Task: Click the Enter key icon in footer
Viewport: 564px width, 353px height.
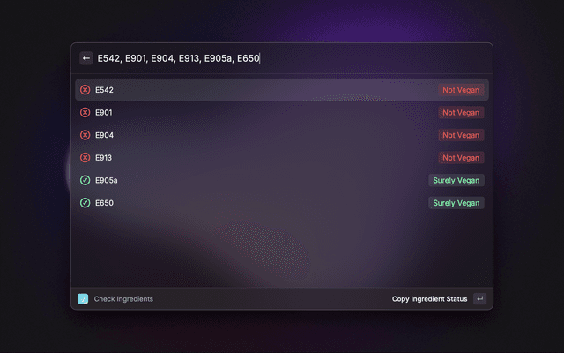Action: (479, 298)
